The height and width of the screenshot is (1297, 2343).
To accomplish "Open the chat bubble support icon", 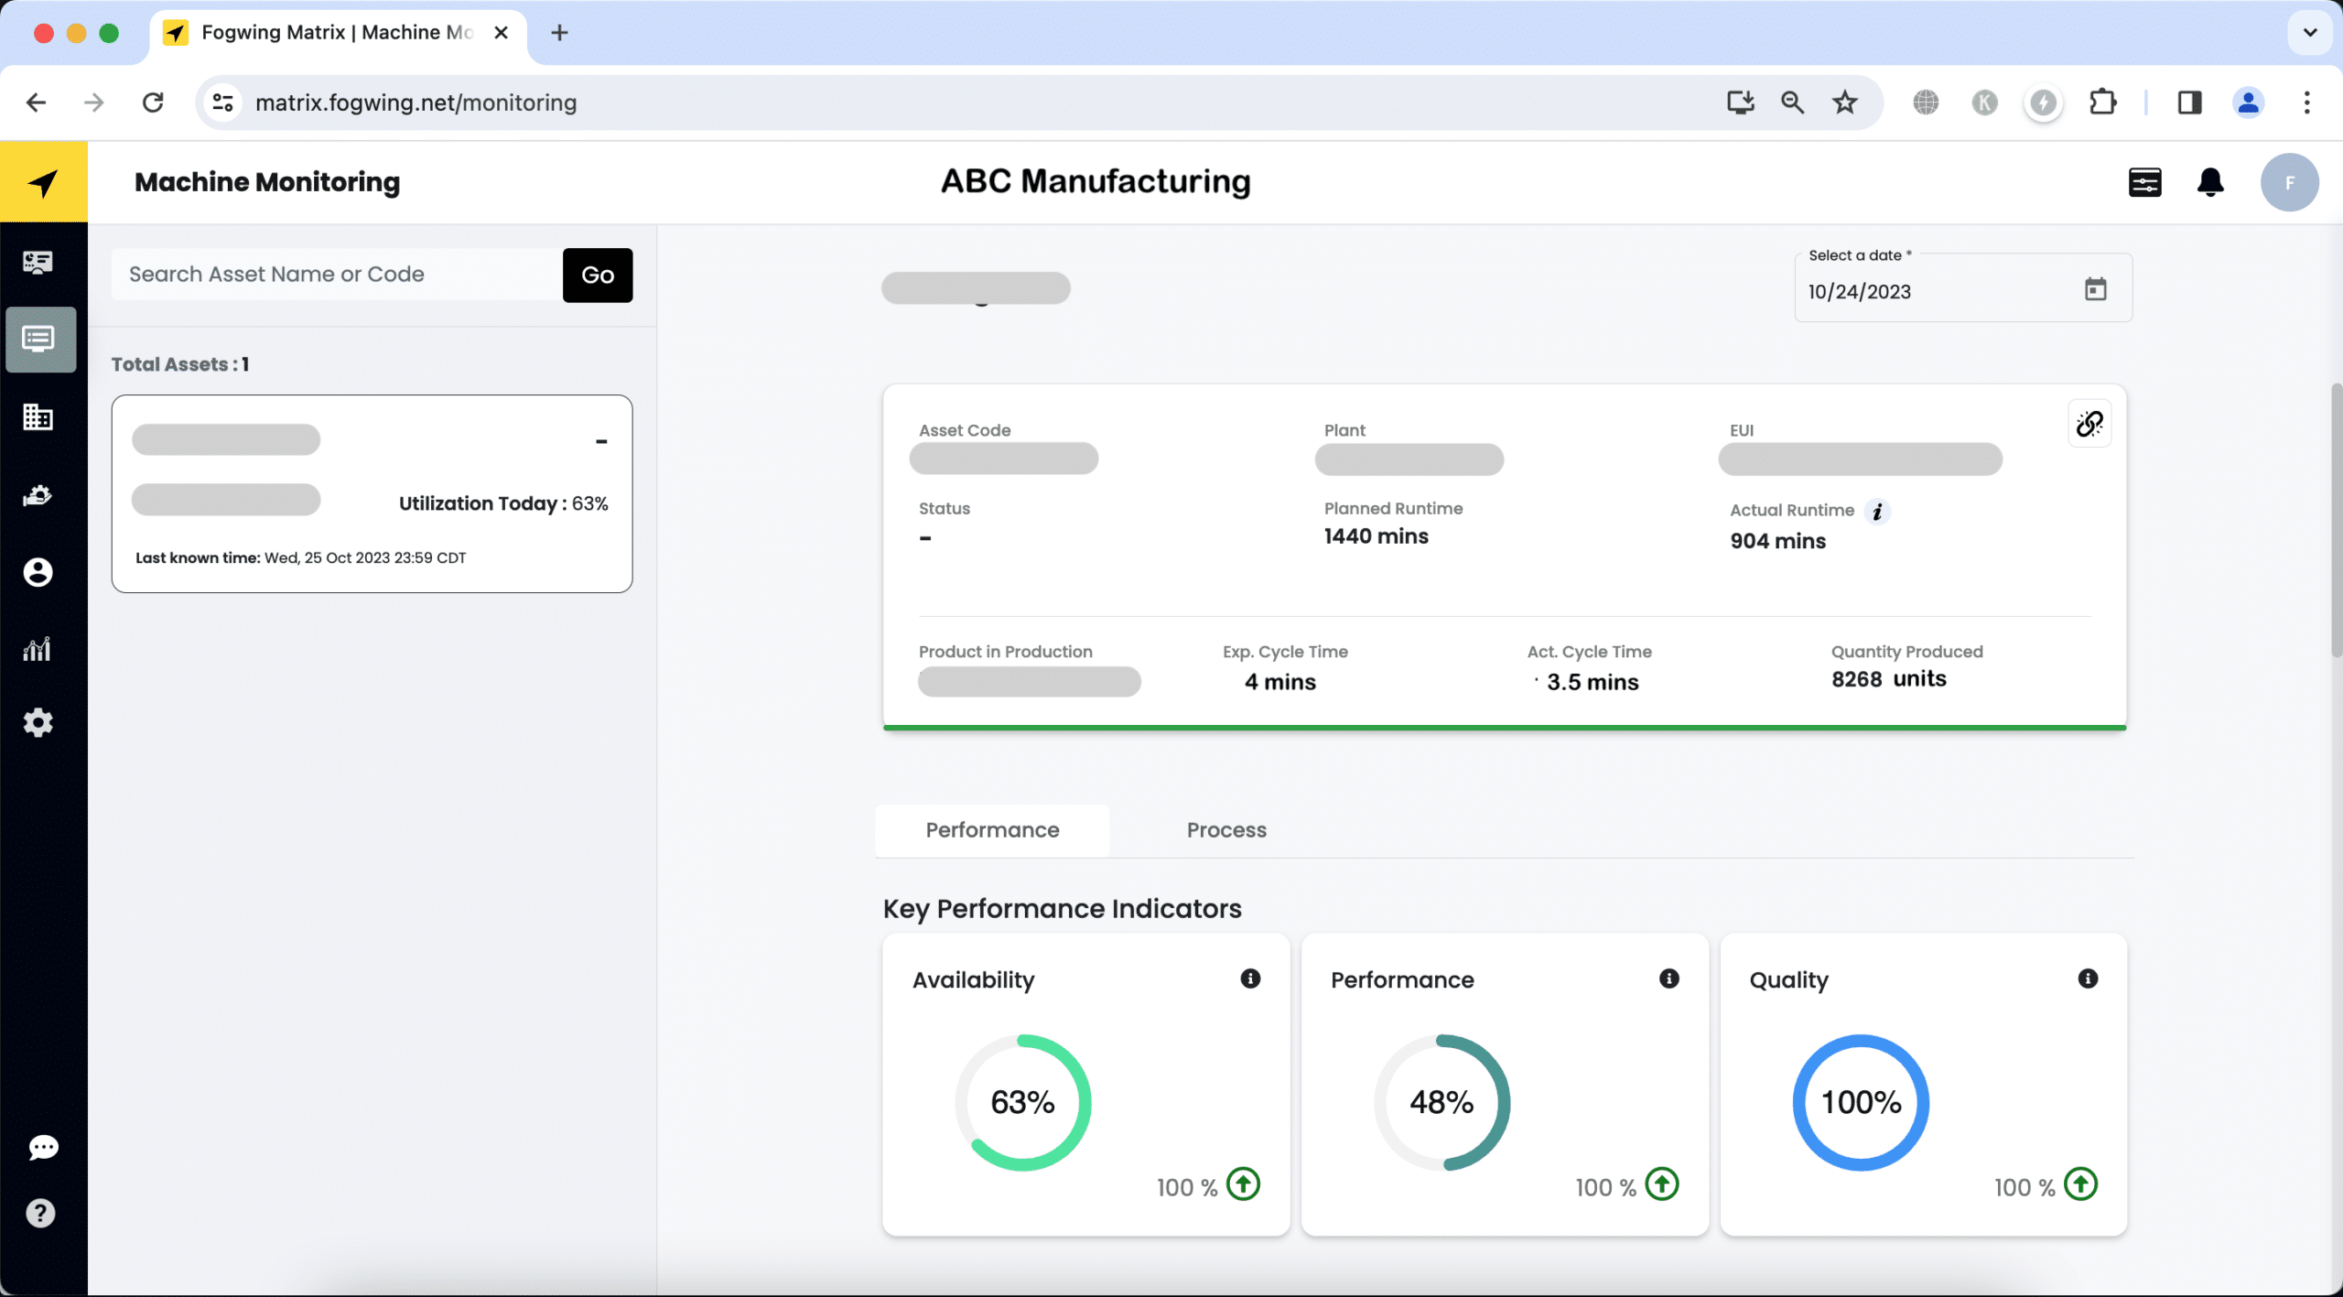I will point(42,1148).
